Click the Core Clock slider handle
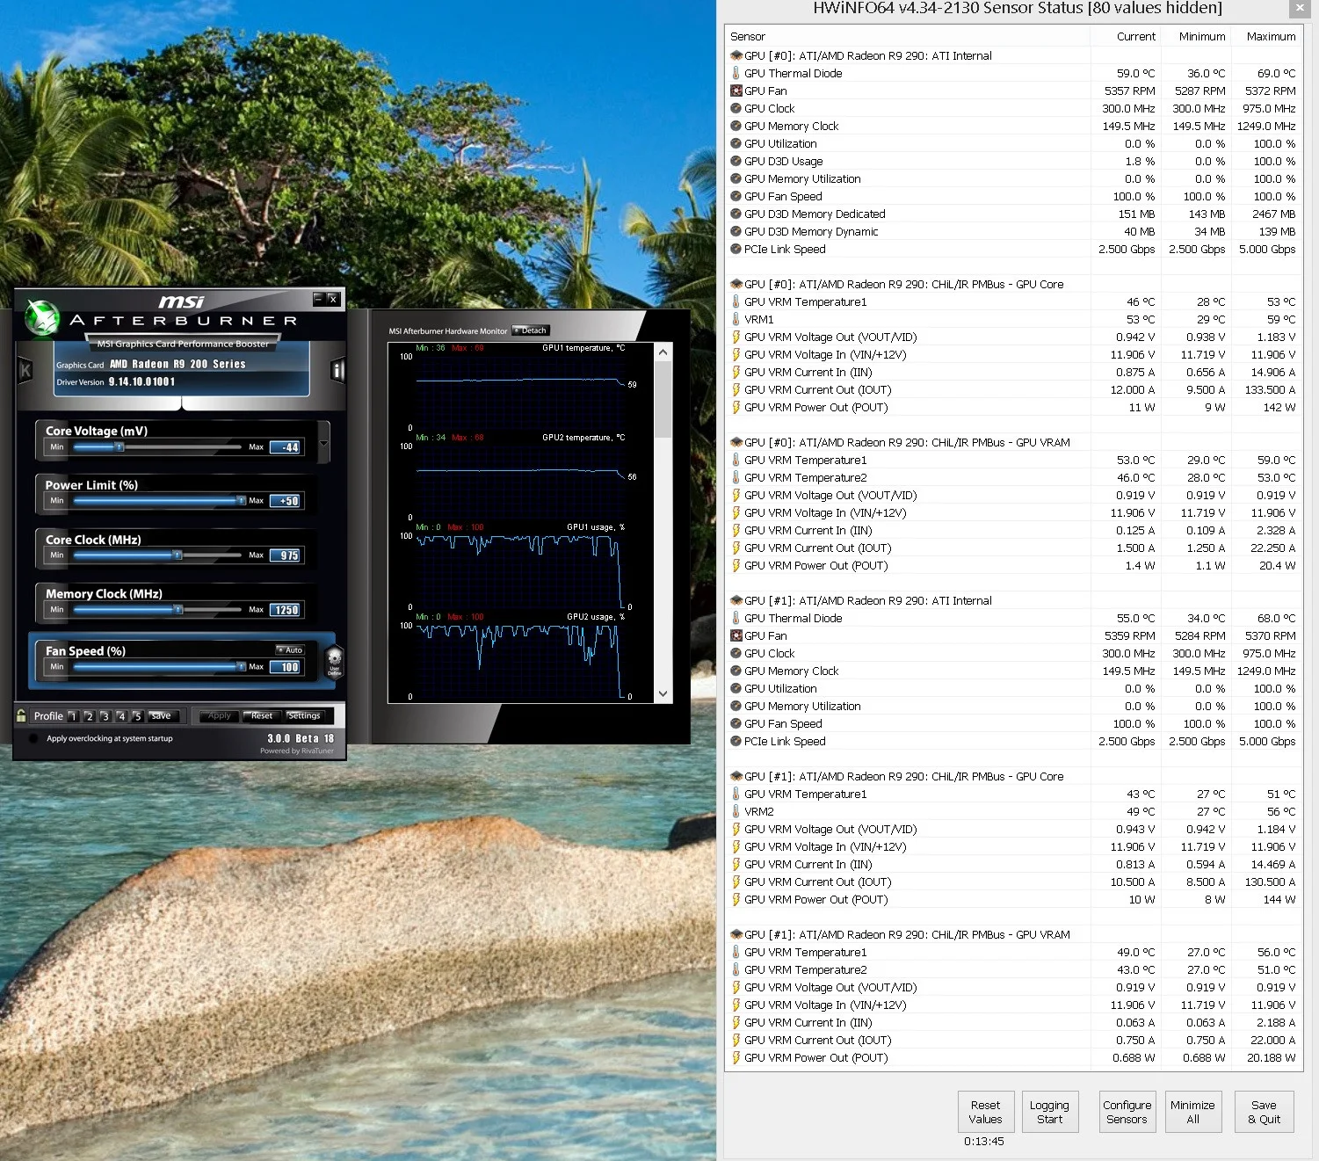This screenshot has width=1319, height=1161. (x=178, y=555)
